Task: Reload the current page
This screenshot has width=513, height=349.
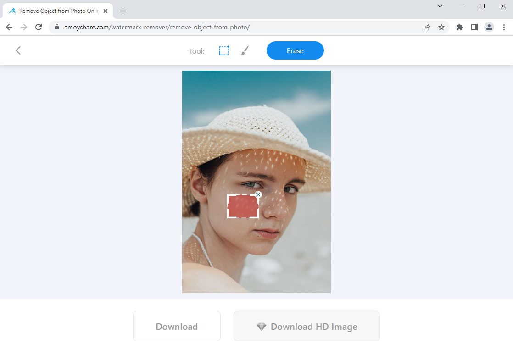Action: (x=39, y=27)
